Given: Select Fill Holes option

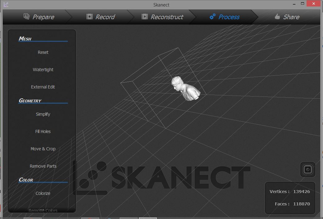Looking at the screenshot, I should click(x=43, y=131).
